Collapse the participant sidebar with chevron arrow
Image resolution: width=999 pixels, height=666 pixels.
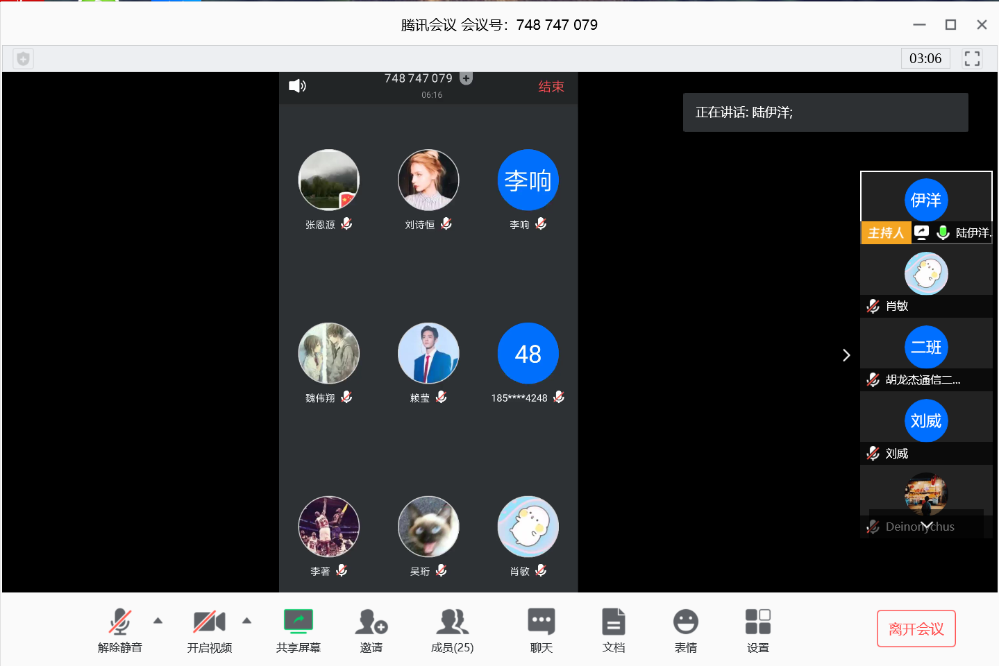point(846,355)
